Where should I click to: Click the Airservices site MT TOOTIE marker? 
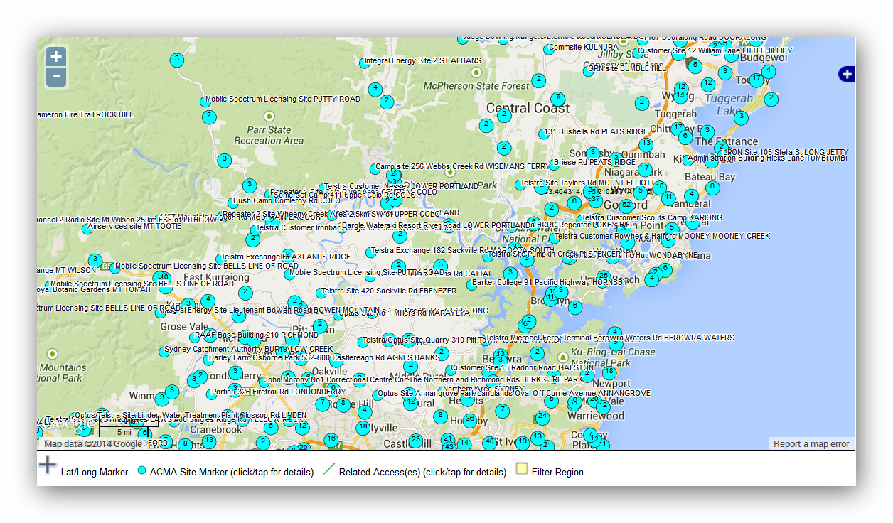(87, 229)
